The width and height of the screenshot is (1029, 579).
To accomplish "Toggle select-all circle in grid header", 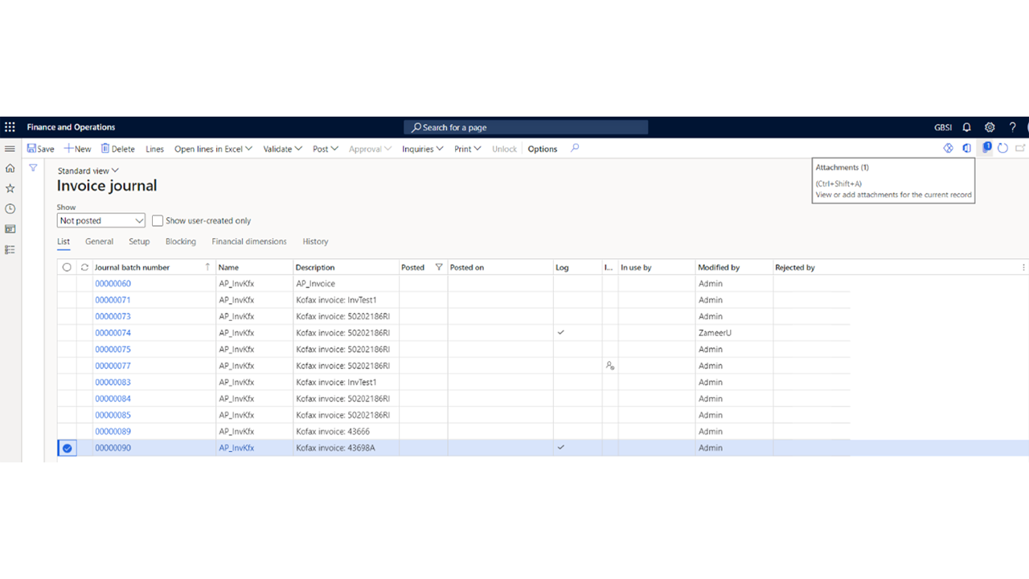I will (67, 267).
